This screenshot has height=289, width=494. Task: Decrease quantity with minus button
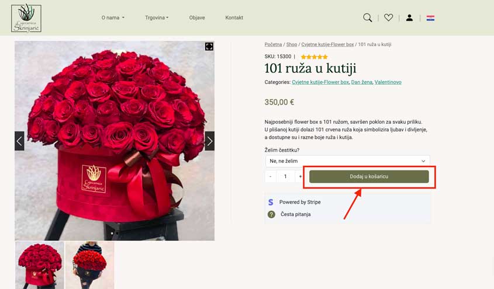(x=270, y=176)
